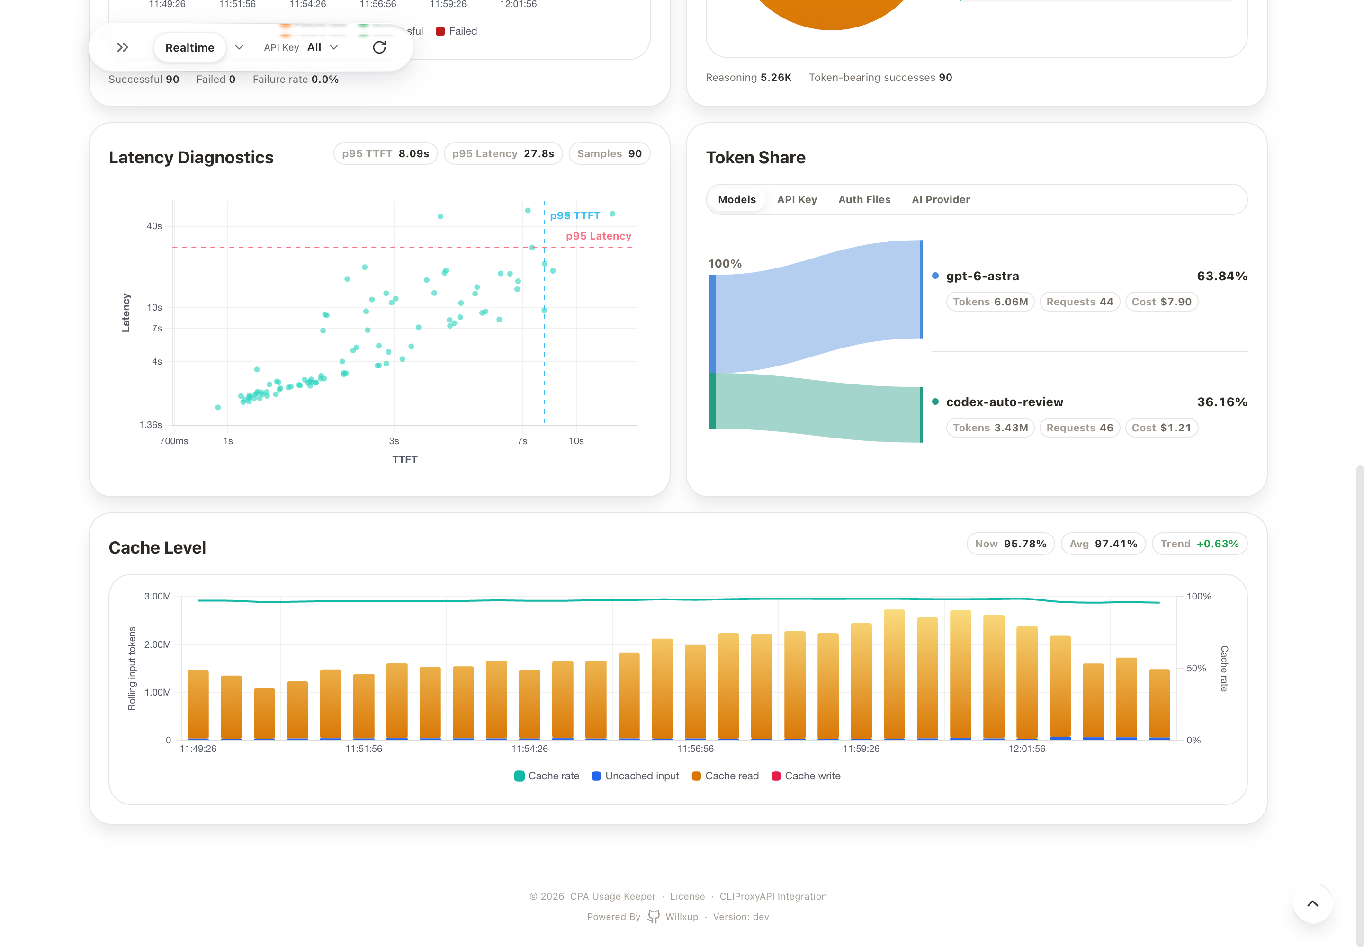Image resolution: width=1364 pixels, height=947 pixels.
Task: Click the Tokens 3.43M chip
Action: click(x=990, y=428)
